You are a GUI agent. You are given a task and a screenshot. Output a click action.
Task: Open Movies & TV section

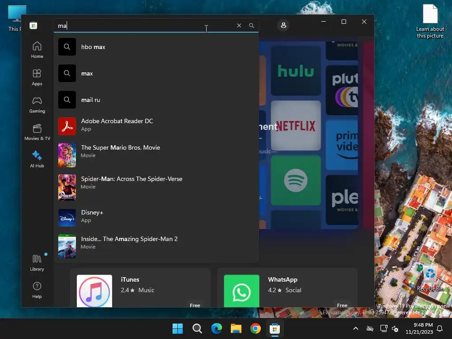[x=37, y=132]
